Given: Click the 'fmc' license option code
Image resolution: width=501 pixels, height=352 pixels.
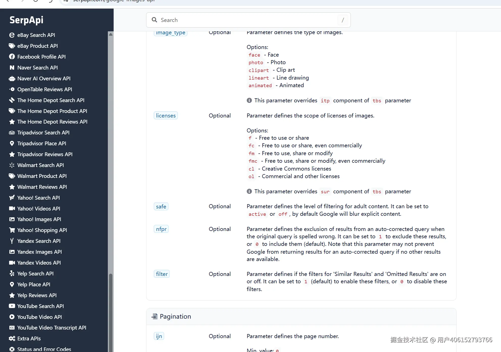Looking at the screenshot, I should pos(253,161).
